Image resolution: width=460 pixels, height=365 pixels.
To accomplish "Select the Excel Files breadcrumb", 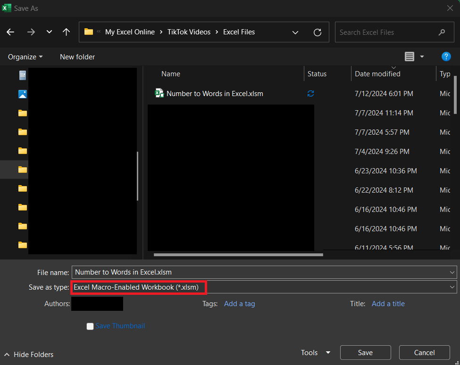I will (x=239, y=32).
